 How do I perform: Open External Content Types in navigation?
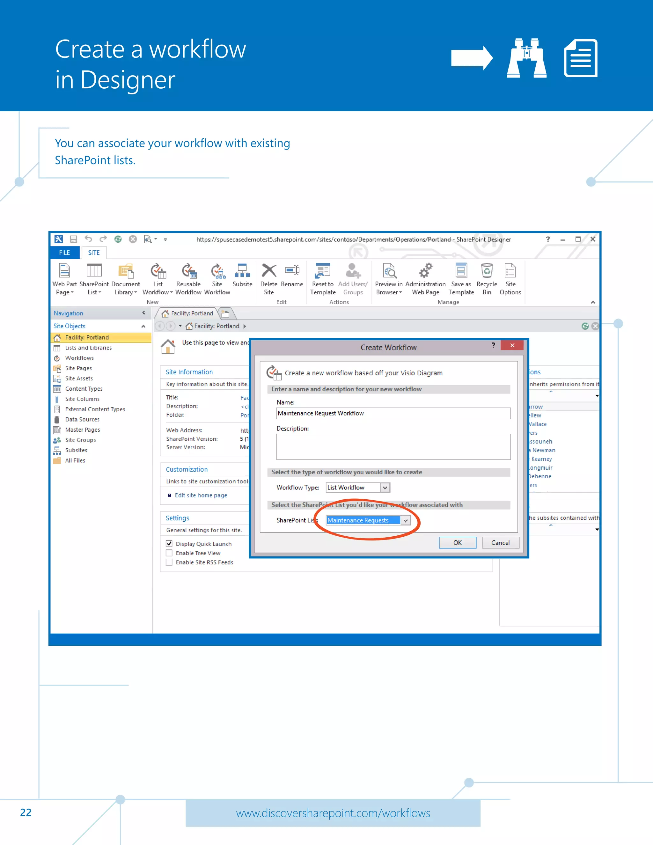pos(95,409)
